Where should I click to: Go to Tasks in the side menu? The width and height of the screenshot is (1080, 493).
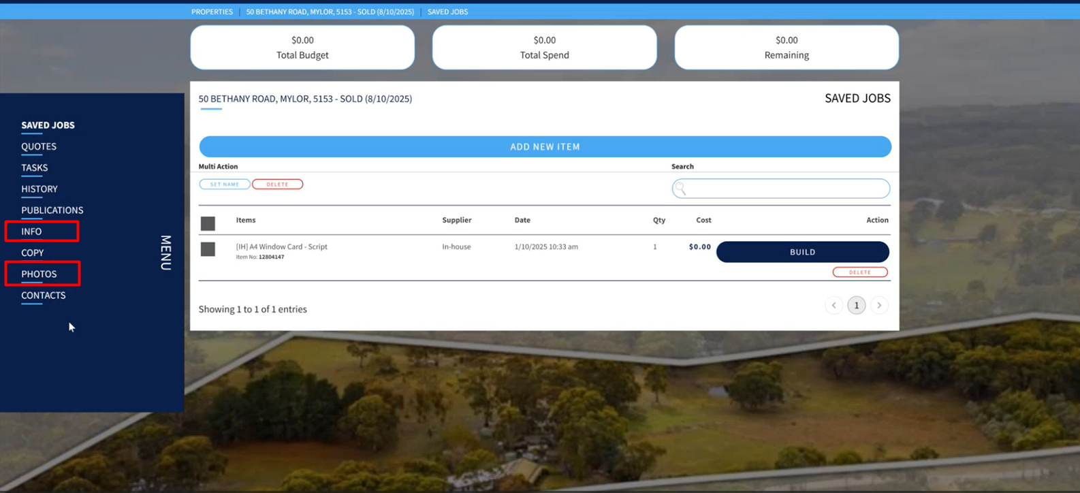pyautogui.click(x=34, y=168)
